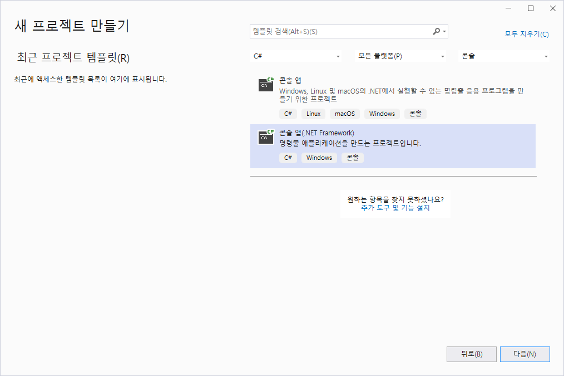Click the Windows tag on the .NET Framework template

(x=319, y=158)
